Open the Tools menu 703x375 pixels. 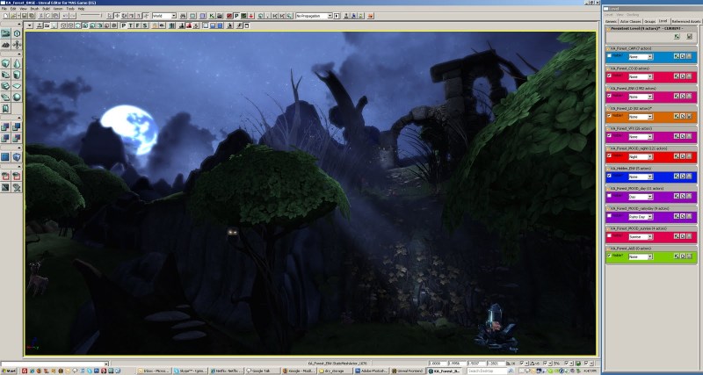coord(70,9)
